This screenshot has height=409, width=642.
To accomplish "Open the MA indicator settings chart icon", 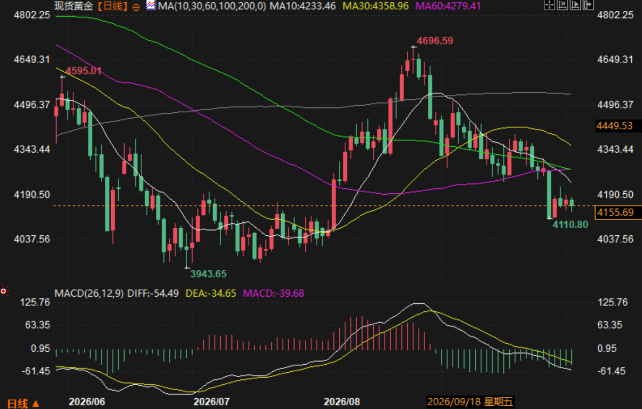I will 151,5.
